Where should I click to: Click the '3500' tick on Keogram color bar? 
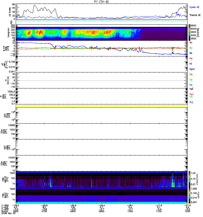click(194, 39)
